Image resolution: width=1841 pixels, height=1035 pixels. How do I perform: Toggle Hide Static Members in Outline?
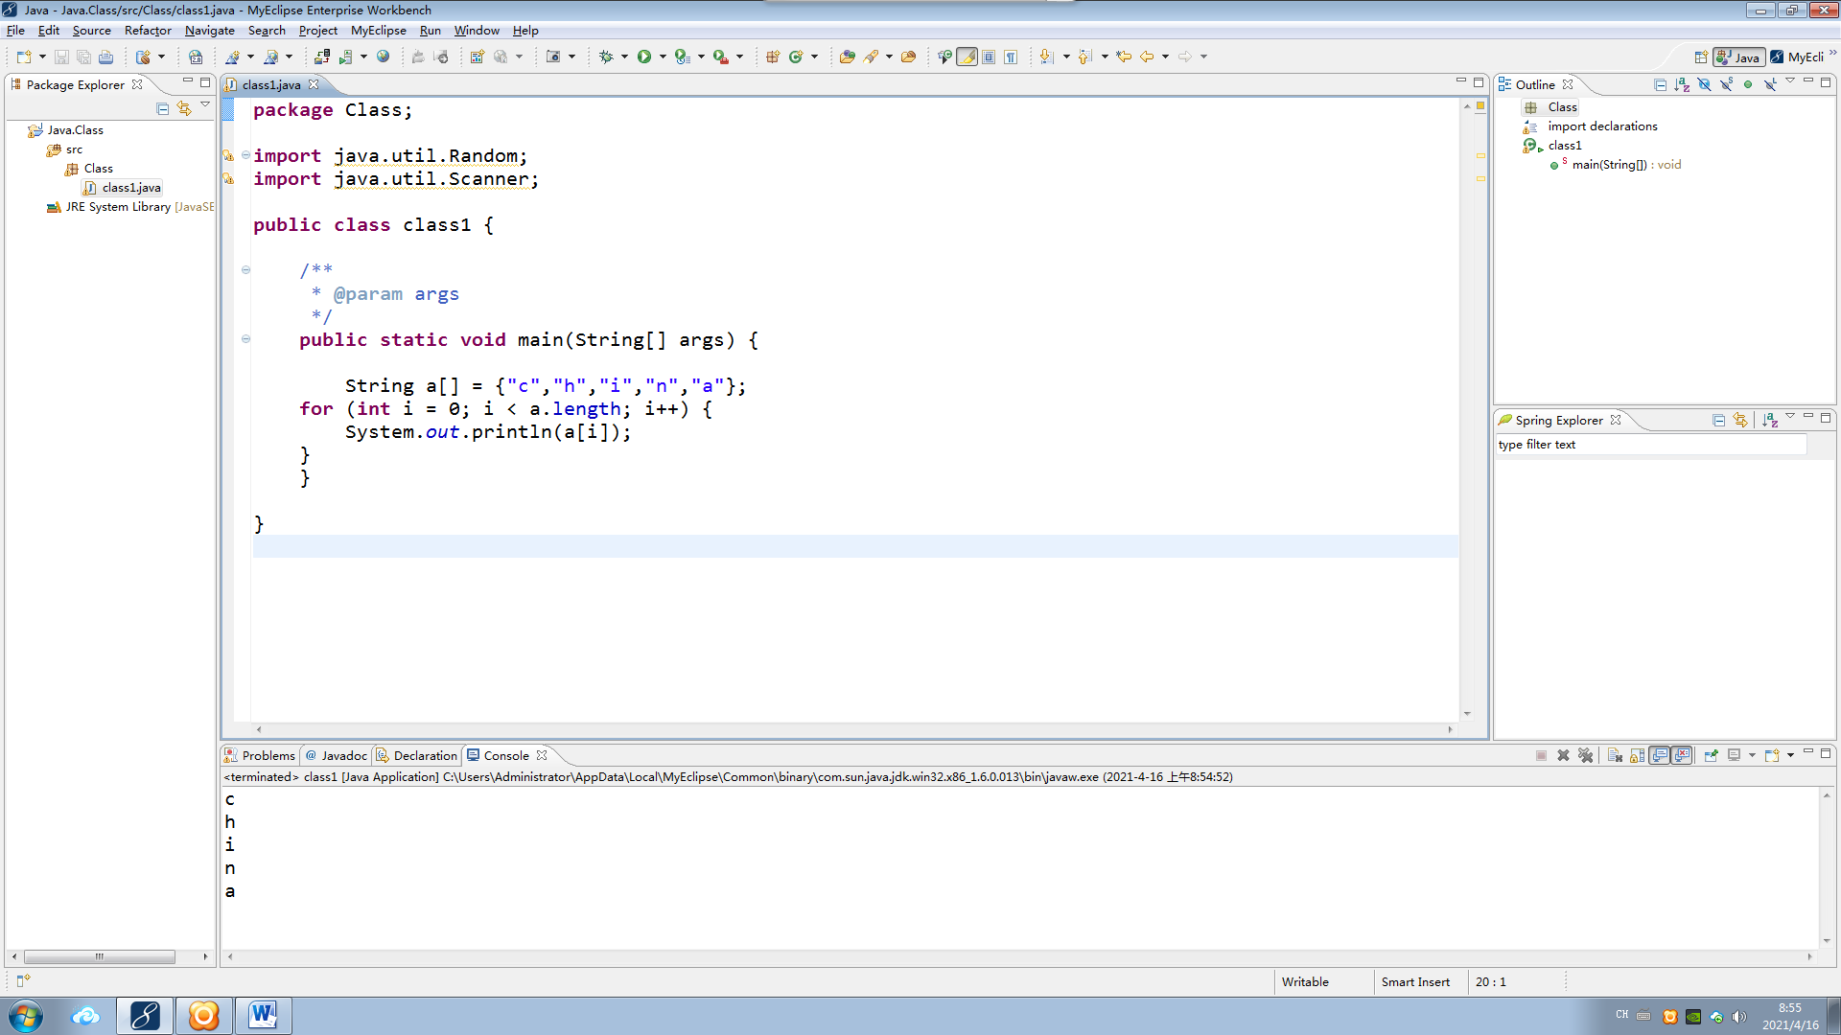click(1726, 84)
